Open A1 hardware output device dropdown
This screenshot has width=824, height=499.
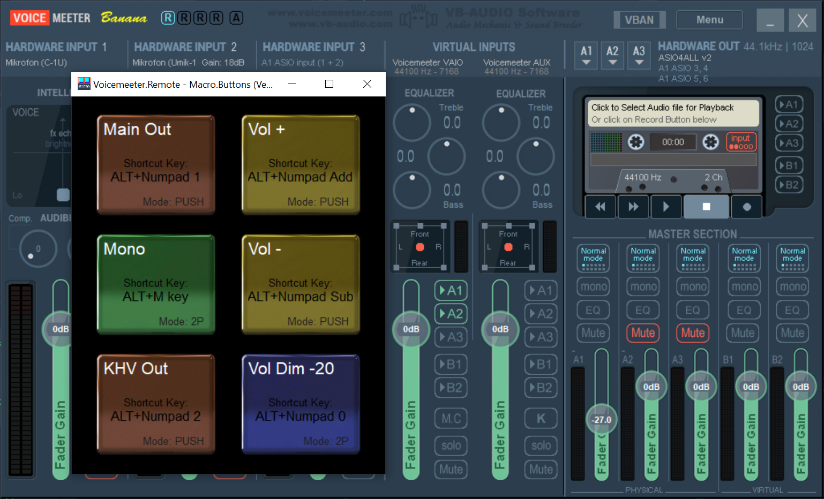[587, 55]
